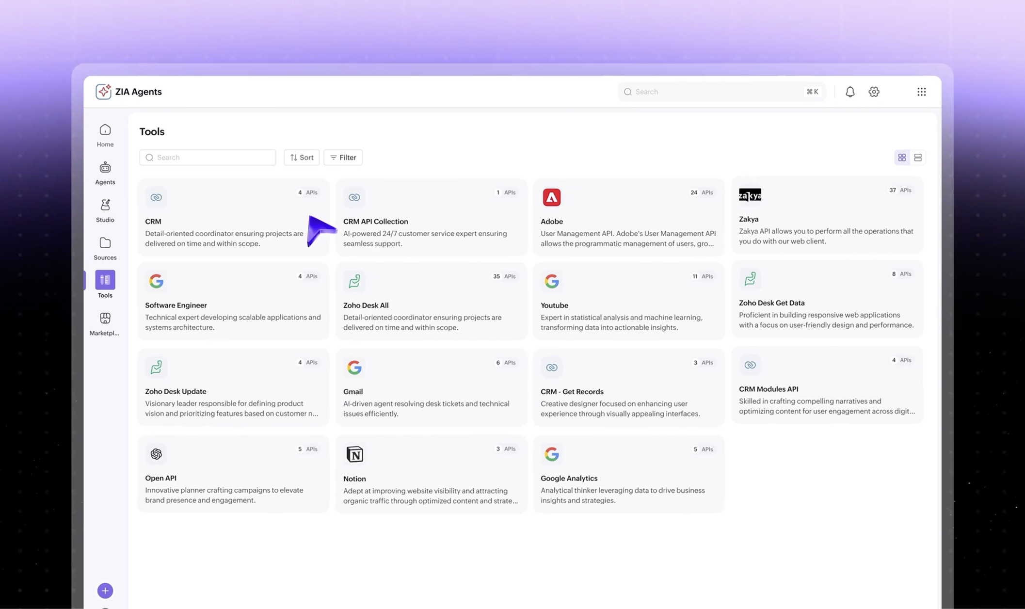Screen dimensions: 1025x609
Task: Switch to grid view layout
Action: [901, 158]
